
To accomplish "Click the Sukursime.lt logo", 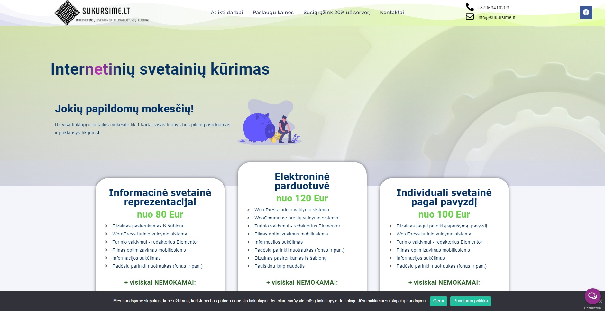I will click(x=102, y=13).
